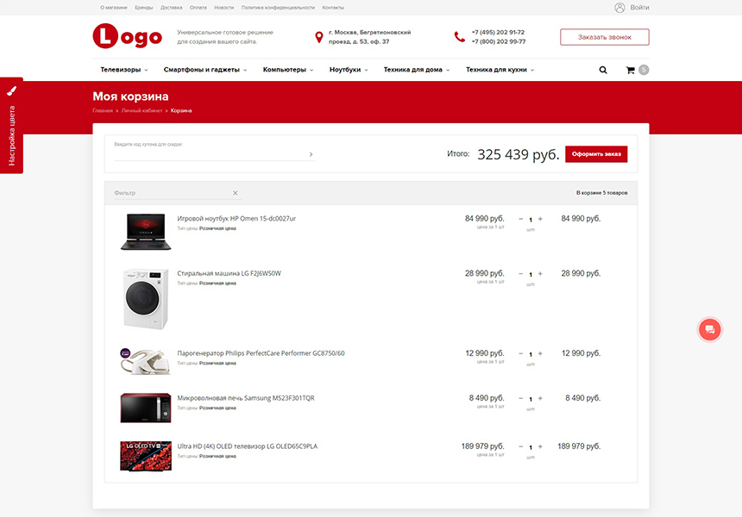Open the Контакты top menu item

(332, 7)
